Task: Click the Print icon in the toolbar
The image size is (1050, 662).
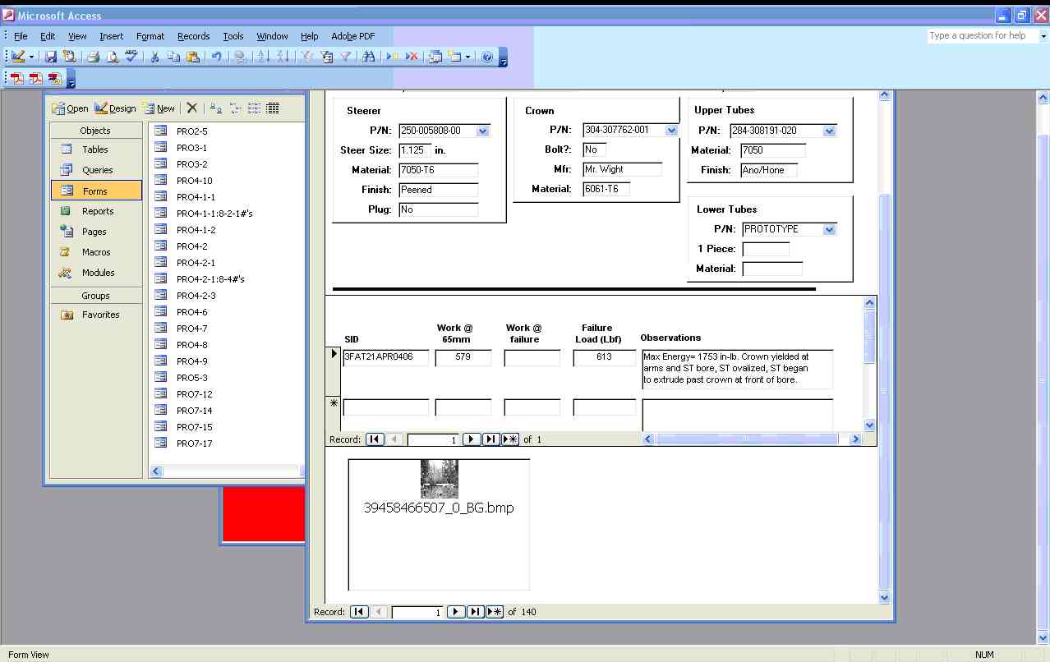Action: click(93, 57)
